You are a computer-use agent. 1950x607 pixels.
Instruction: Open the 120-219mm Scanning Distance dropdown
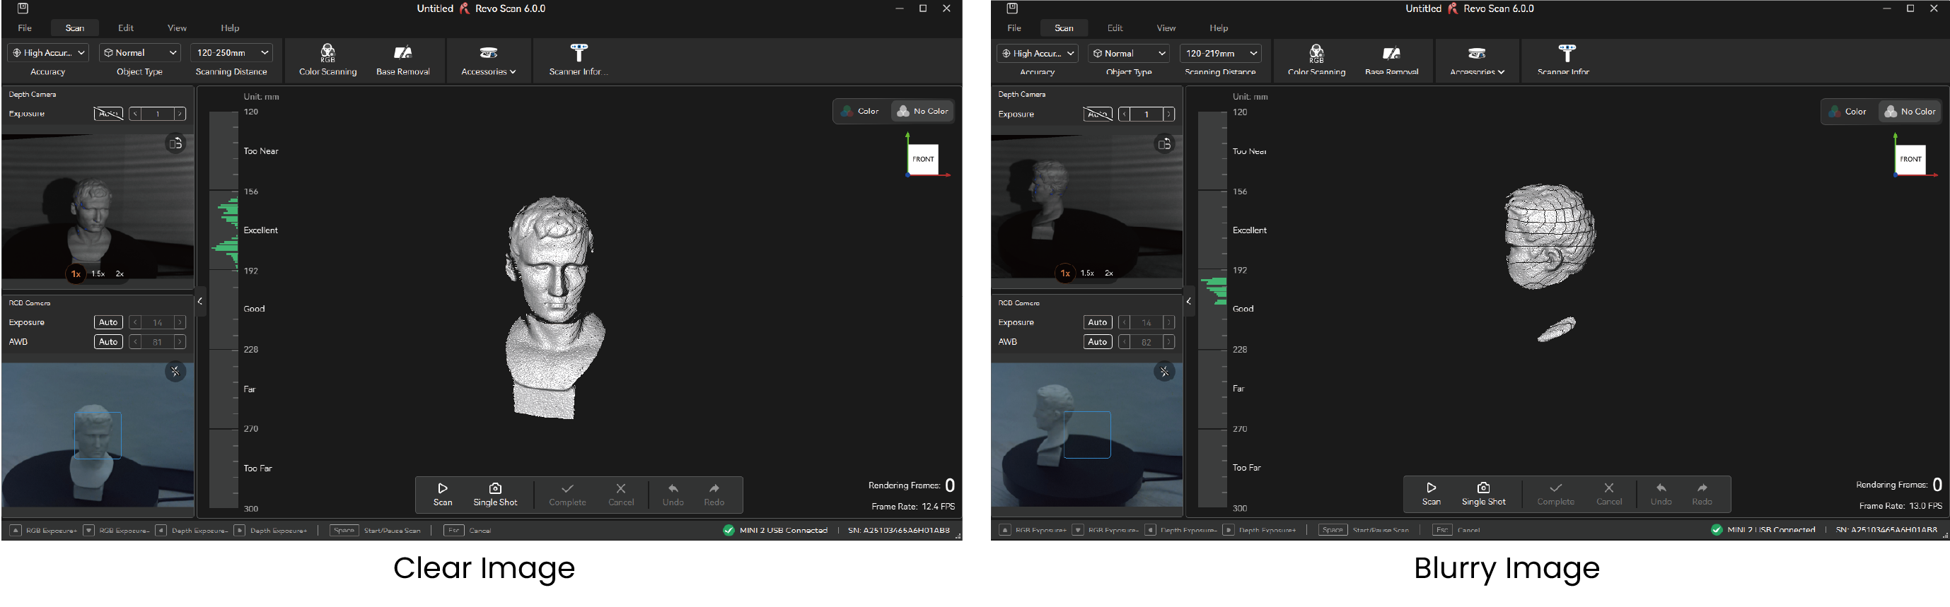[x=1220, y=54]
